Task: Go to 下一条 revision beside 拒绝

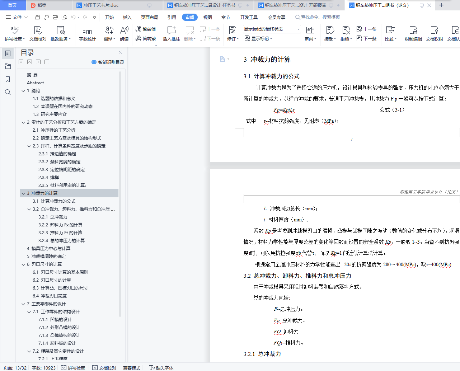Action: click(x=366, y=38)
